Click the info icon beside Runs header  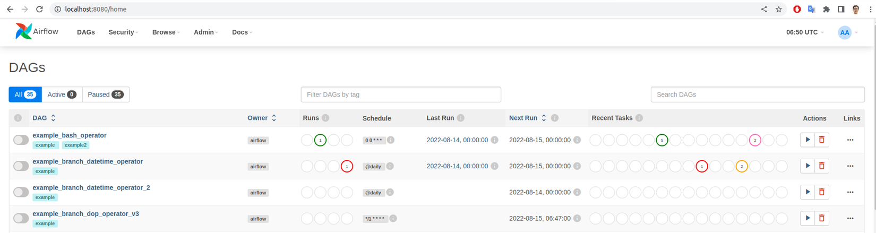pos(325,118)
